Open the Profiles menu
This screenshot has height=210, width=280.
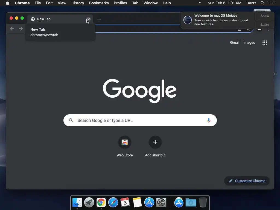click(x=120, y=3)
